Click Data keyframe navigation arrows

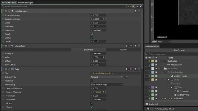(x=131, y=69)
